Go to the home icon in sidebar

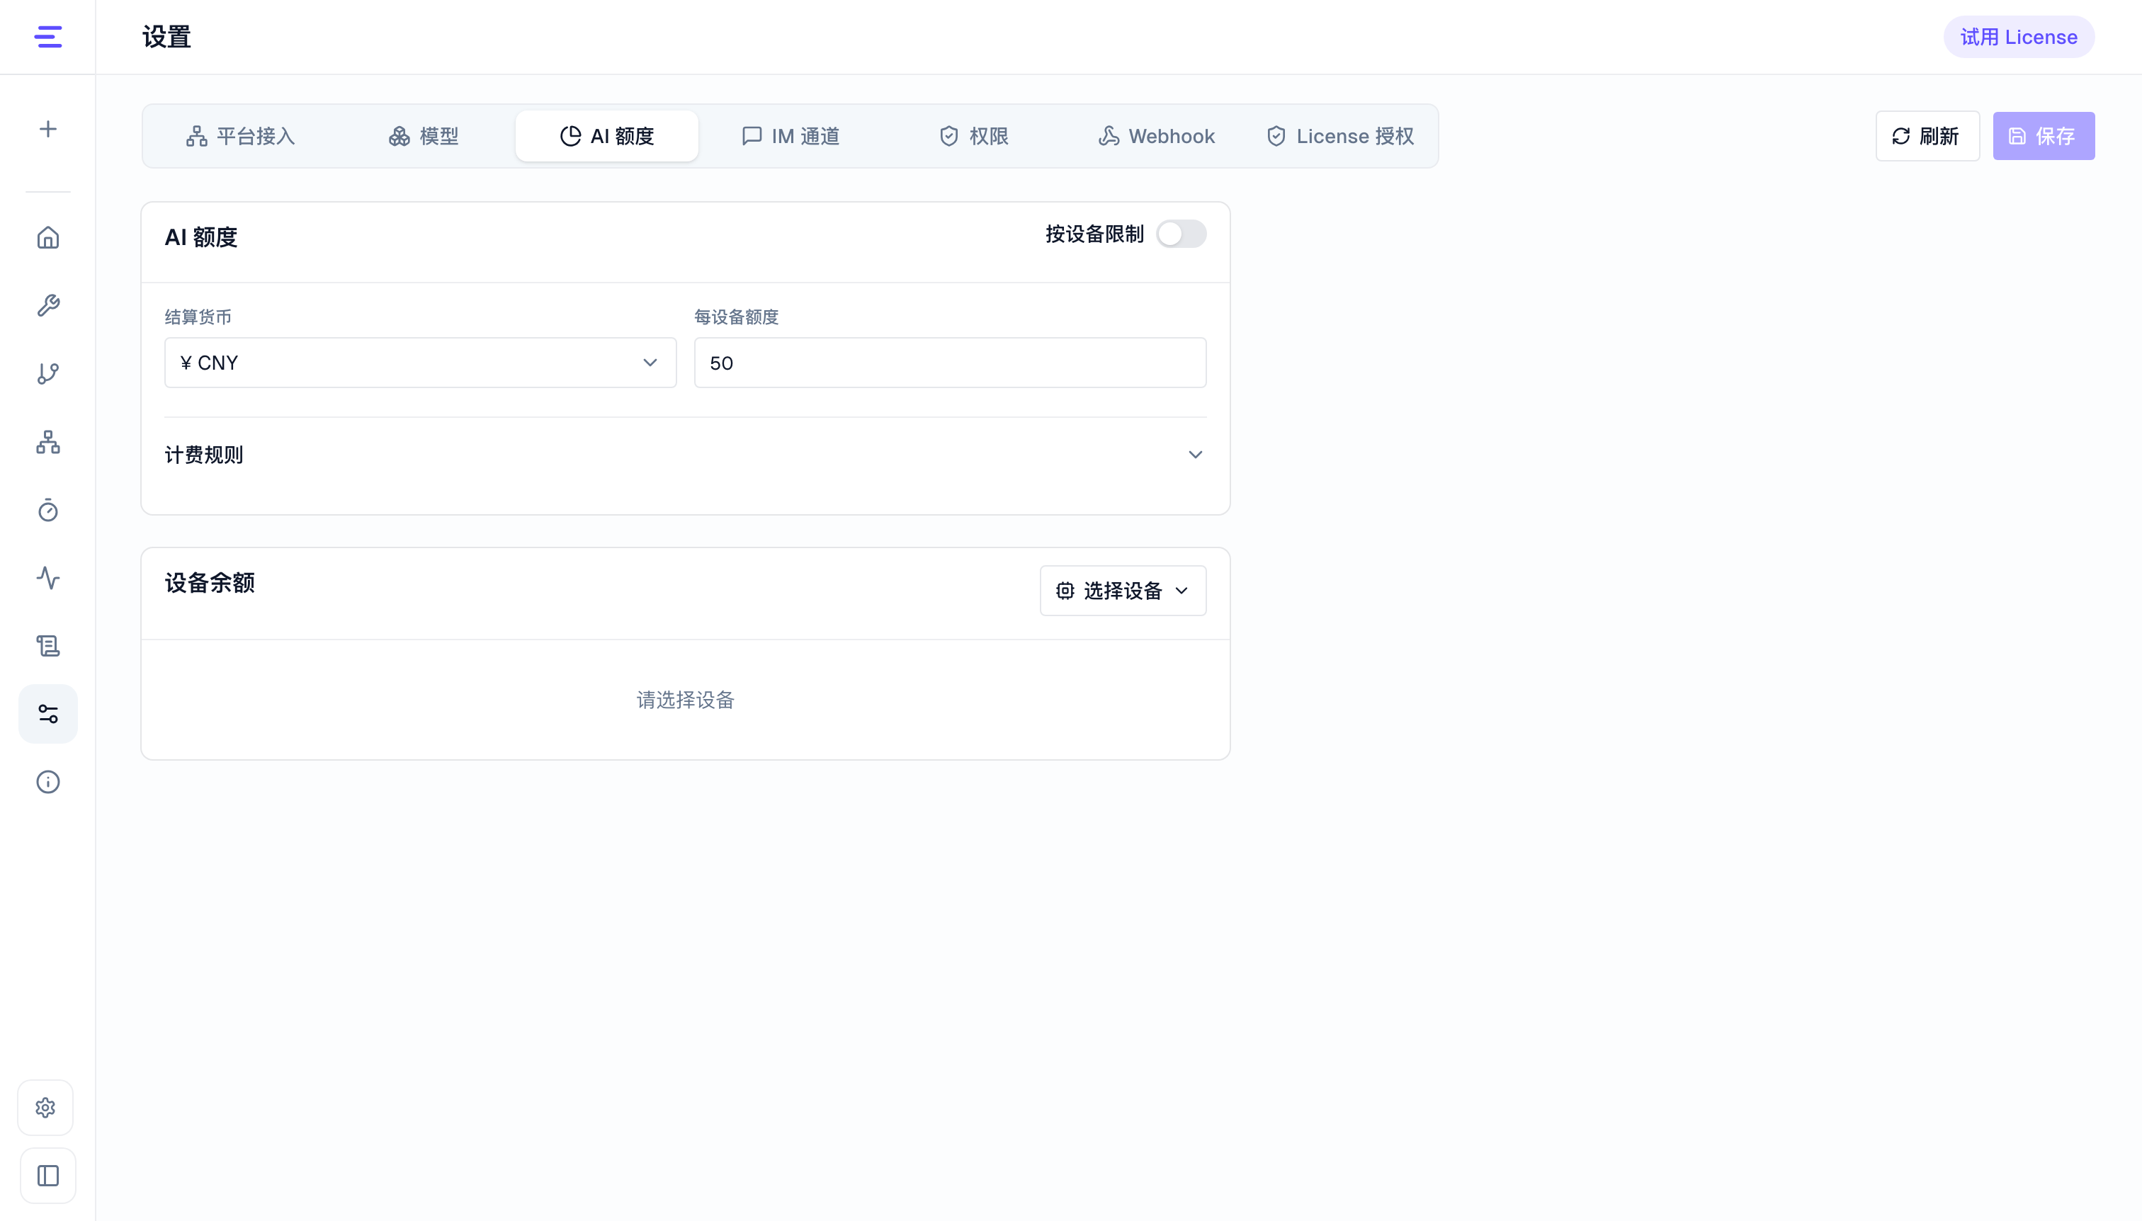(x=47, y=238)
